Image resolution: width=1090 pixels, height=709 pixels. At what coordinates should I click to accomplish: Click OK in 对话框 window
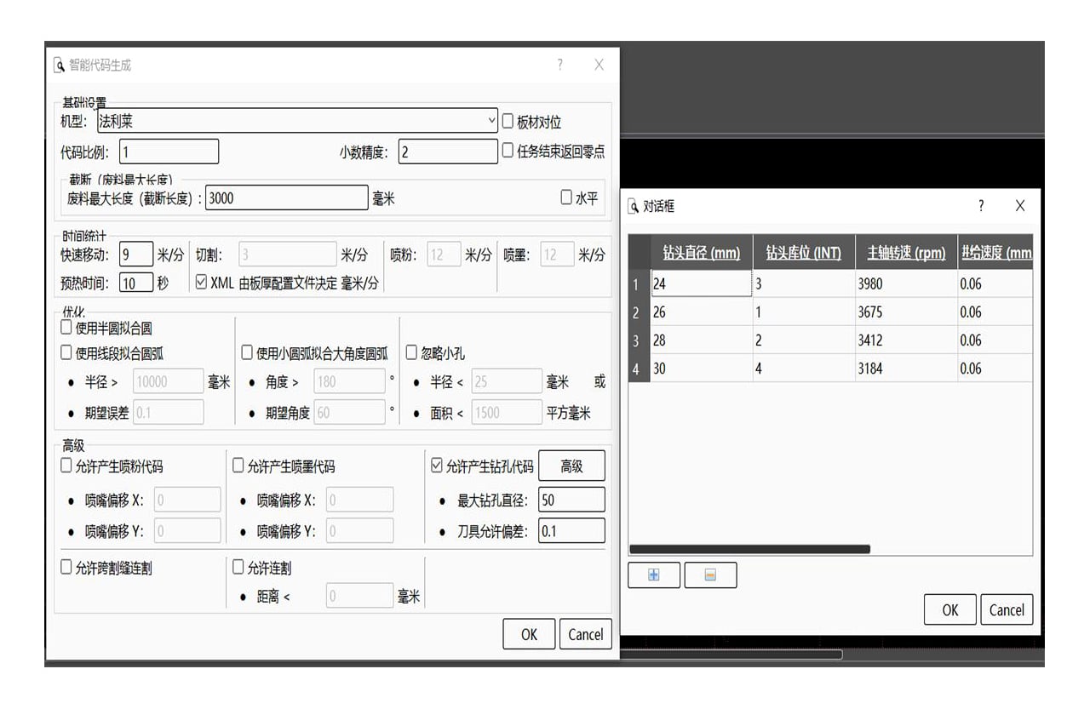950,609
